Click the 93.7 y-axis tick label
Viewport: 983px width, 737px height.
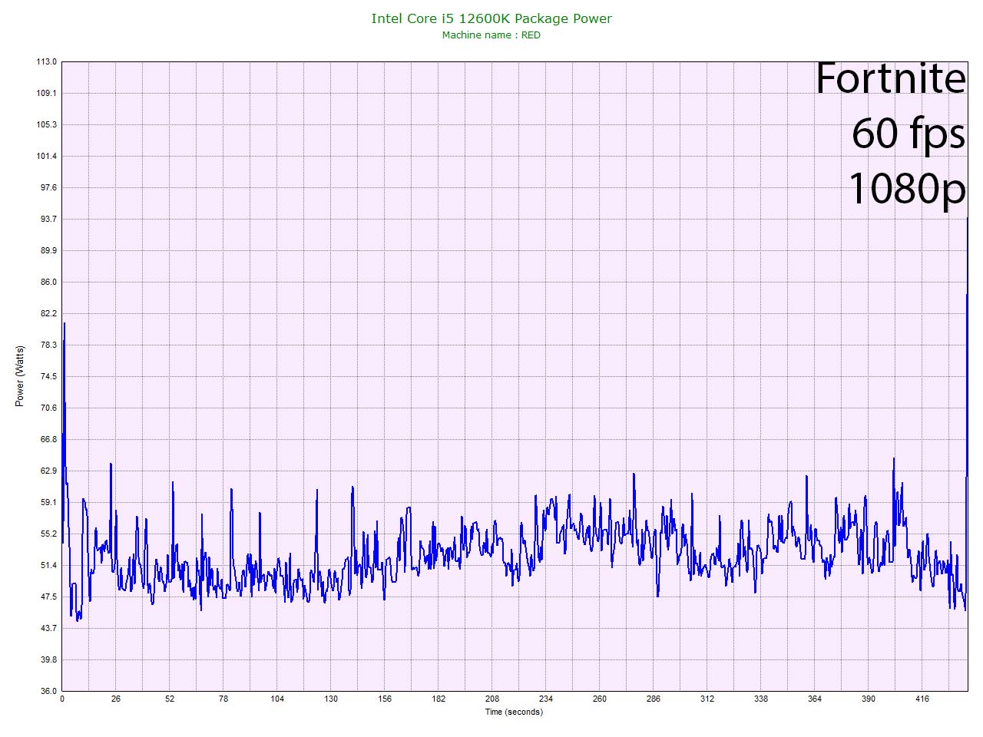[47, 219]
